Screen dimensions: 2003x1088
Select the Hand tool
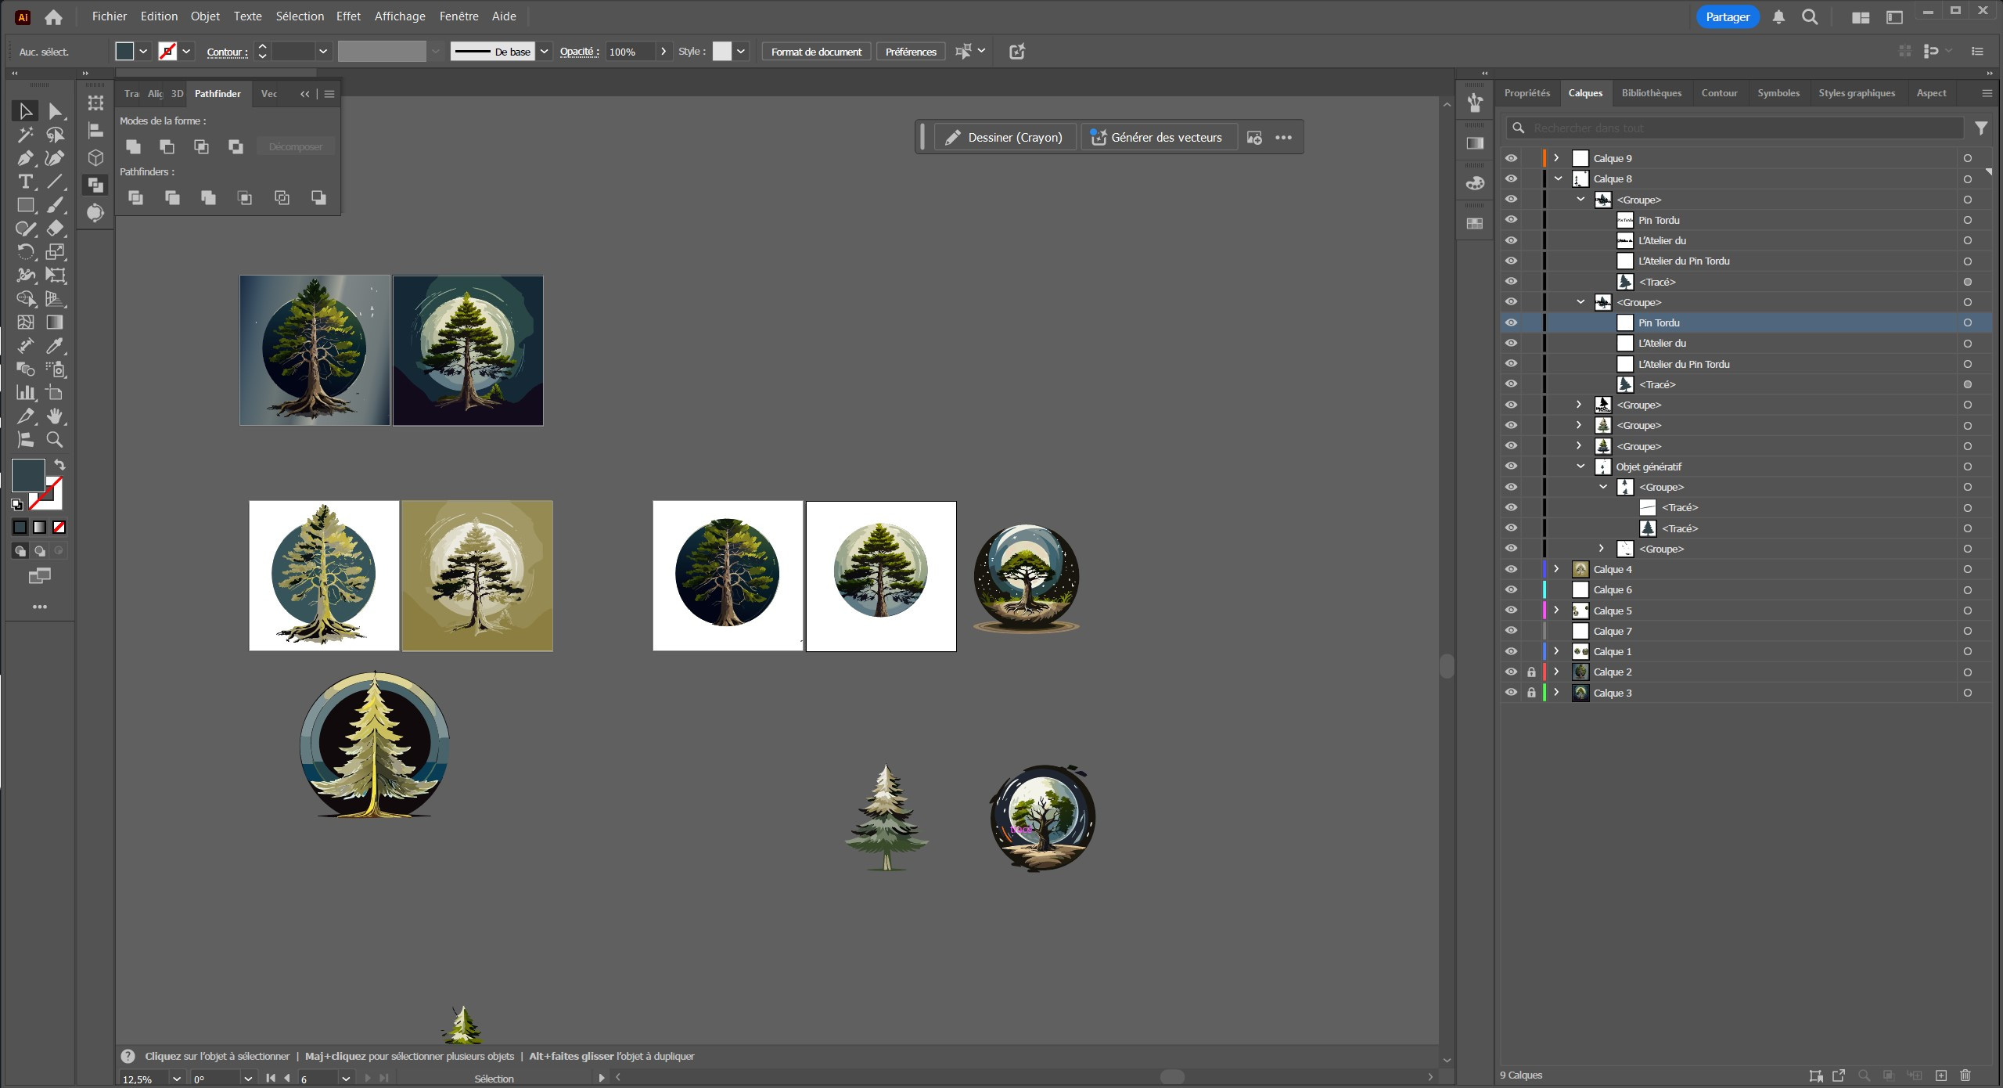(55, 416)
